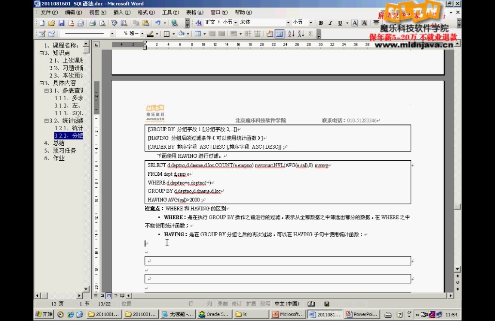This screenshot has width=495, height=321.
Task: Open the 编辑(E) menu
Action: [x=73, y=12]
